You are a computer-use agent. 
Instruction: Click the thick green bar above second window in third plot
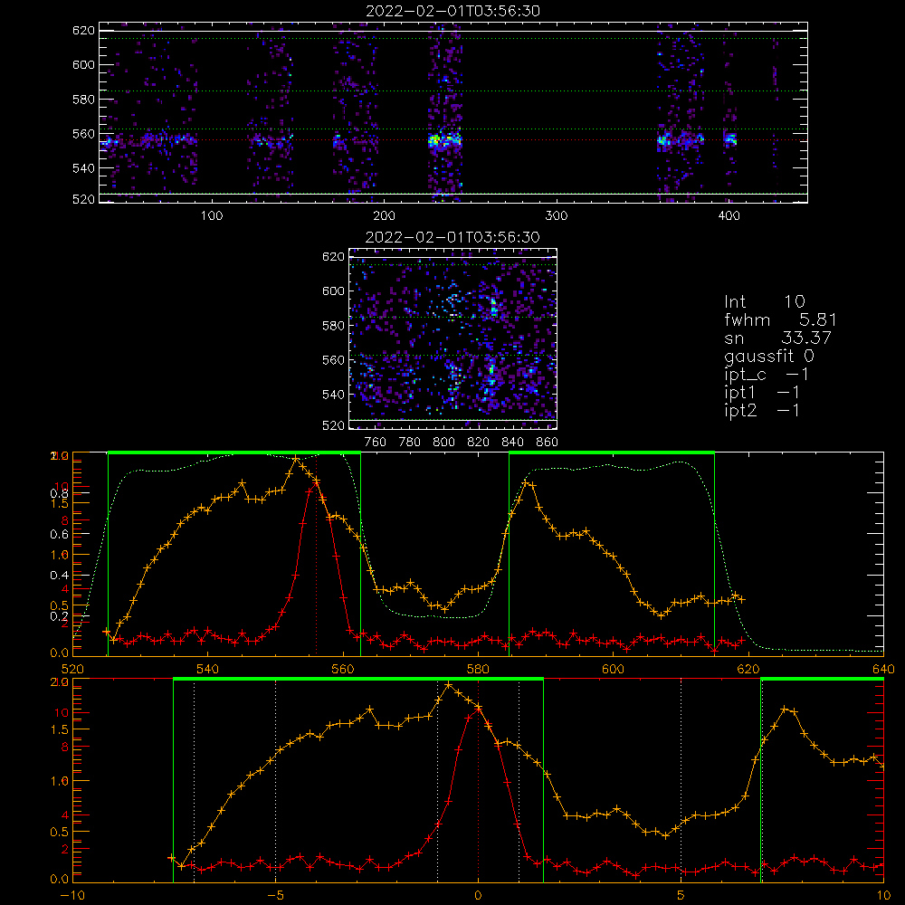612,452
